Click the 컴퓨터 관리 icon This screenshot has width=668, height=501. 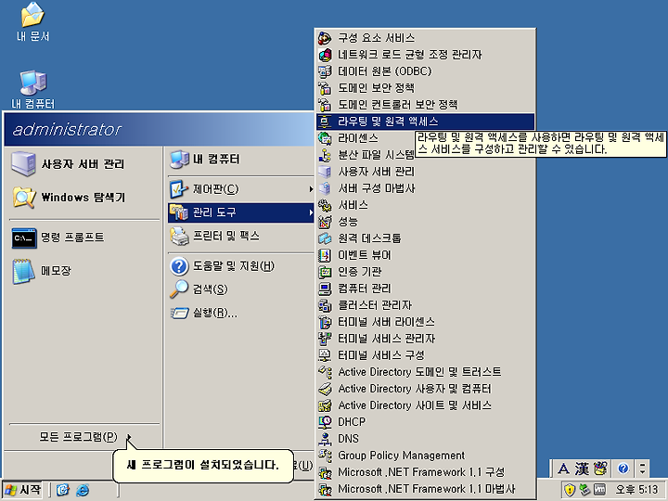click(325, 289)
